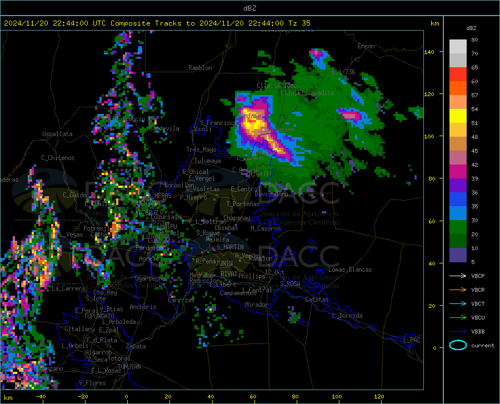Pick the gray 65–70 dBZ swatch
The image size is (500, 404).
(458, 61)
